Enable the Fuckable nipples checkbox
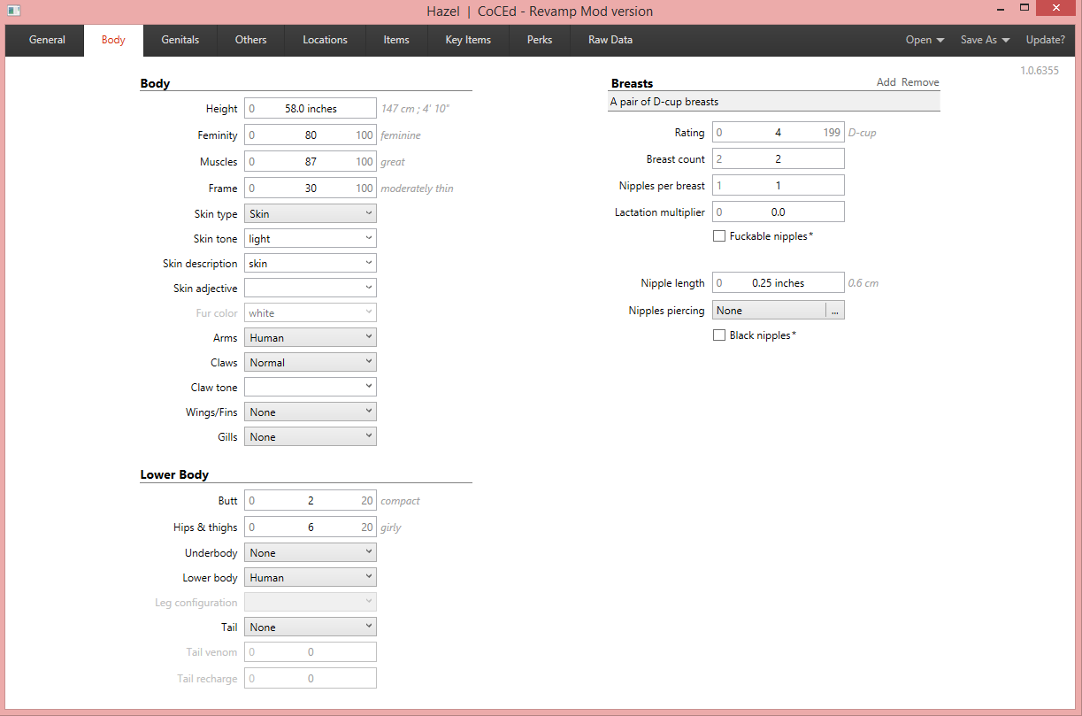 click(719, 236)
